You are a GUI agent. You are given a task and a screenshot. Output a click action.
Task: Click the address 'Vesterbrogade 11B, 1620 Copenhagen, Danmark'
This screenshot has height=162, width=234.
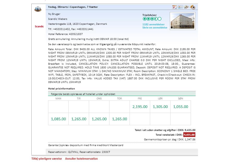point(78,24)
